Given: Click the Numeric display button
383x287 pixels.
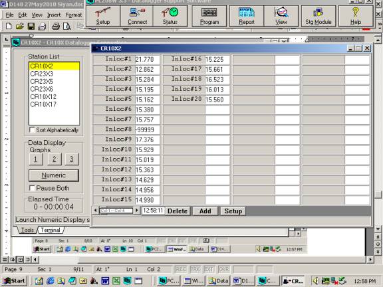Looking at the screenshot, I should 54,175.
